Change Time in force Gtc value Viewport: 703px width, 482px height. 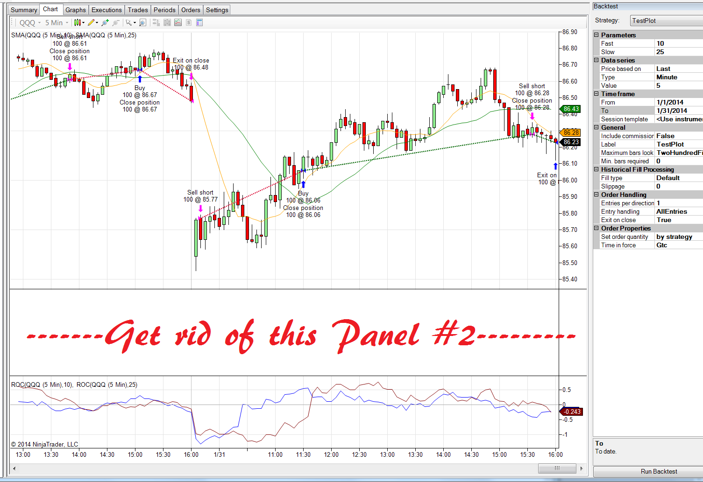[679, 245]
